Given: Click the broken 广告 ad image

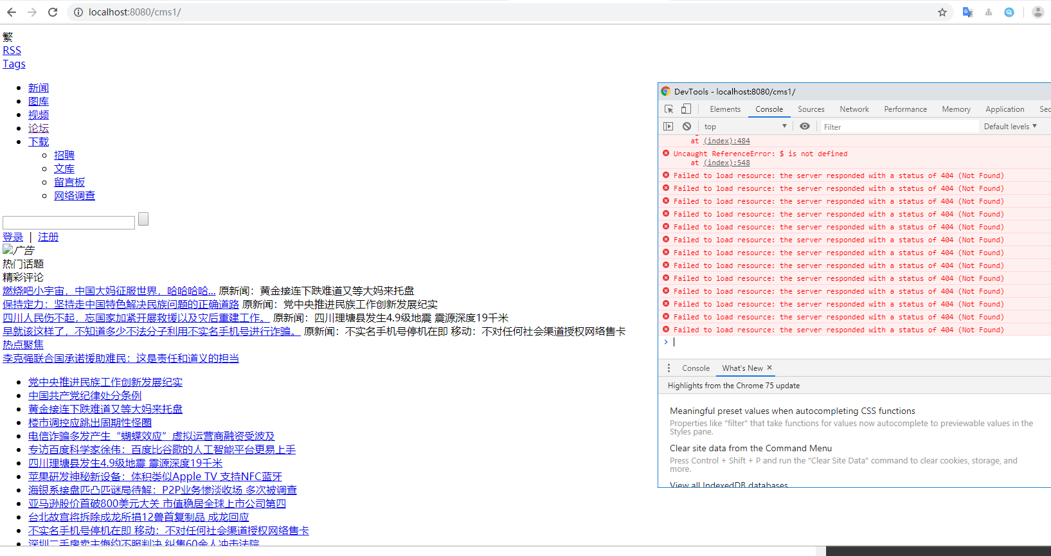Looking at the screenshot, I should (x=19, y=250).
